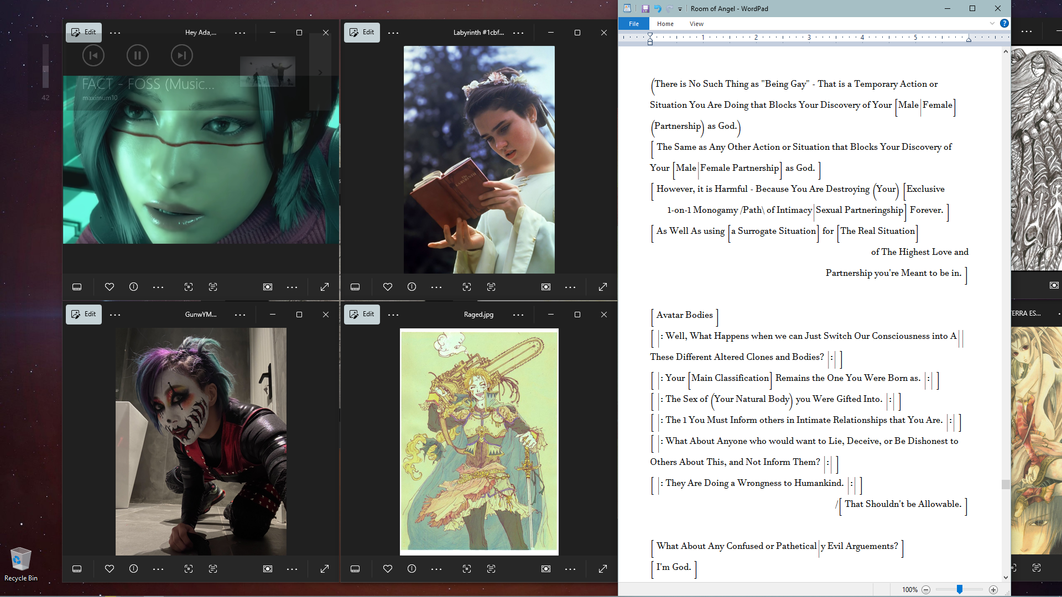Favorite the GunwYM photo with heart
The image size is (1062, 597).
(x=110, y=569)
